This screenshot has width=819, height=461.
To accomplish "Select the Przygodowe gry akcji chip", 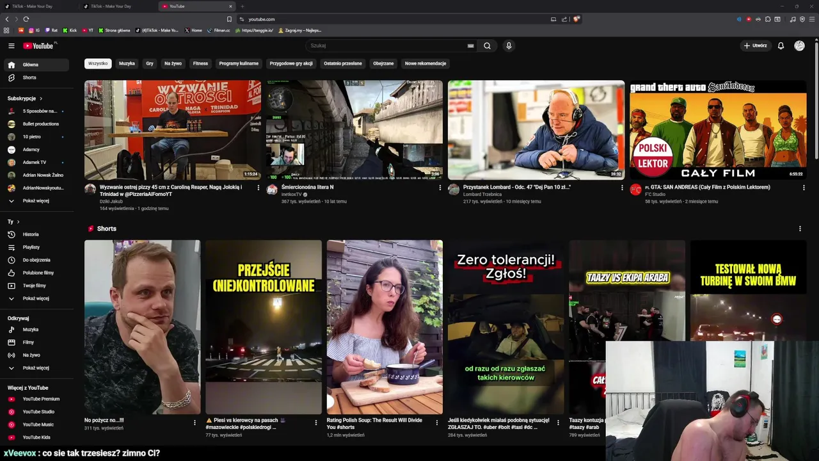I will point(291,63).
